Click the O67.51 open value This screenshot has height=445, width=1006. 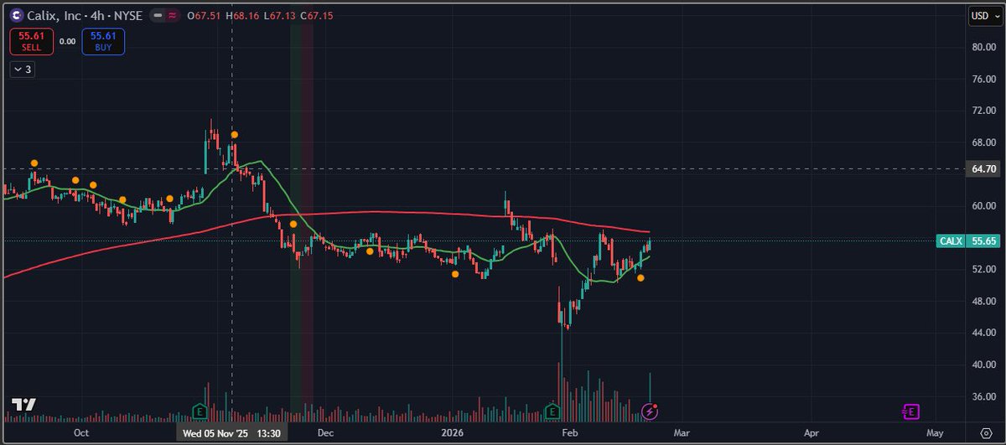click(x=205, y=15)
